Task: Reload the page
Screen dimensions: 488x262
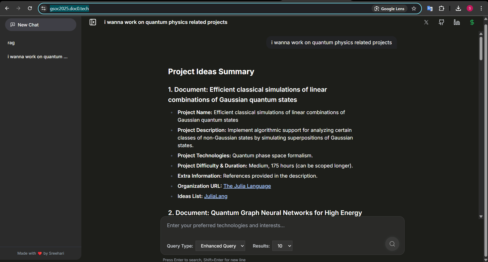Action: coord(30,8)
